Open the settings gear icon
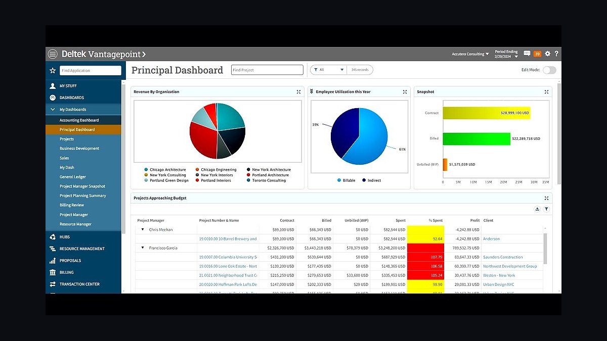The image size is (607, 341). click(547, 54)
